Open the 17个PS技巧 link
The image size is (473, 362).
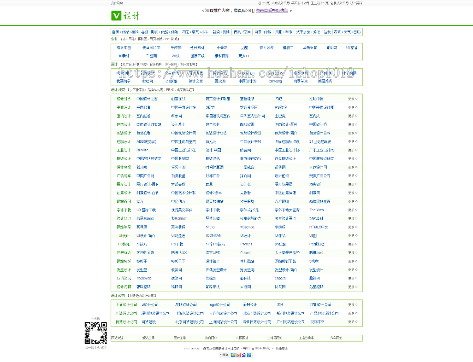[x=215, y=244]
